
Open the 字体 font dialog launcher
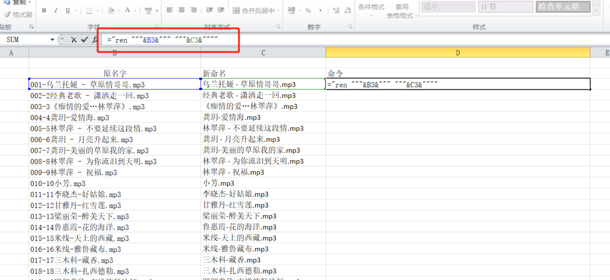(157, 27)
